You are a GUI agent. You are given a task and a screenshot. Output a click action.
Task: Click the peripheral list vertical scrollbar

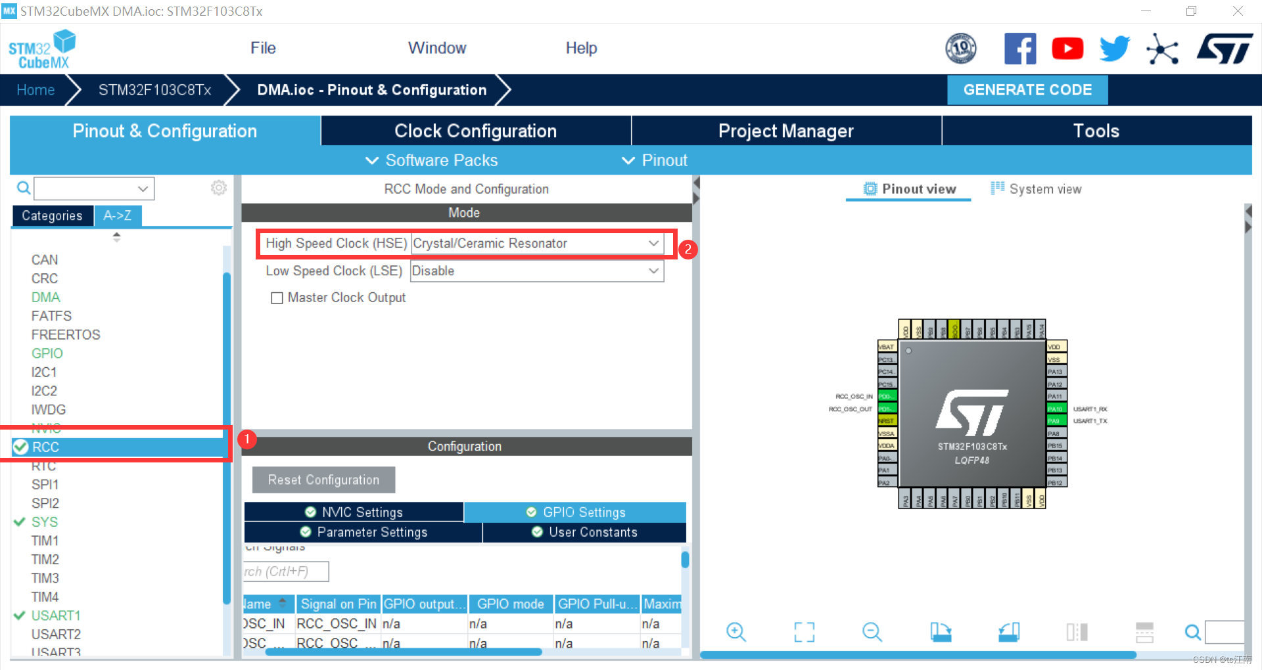tap(227, 438)
